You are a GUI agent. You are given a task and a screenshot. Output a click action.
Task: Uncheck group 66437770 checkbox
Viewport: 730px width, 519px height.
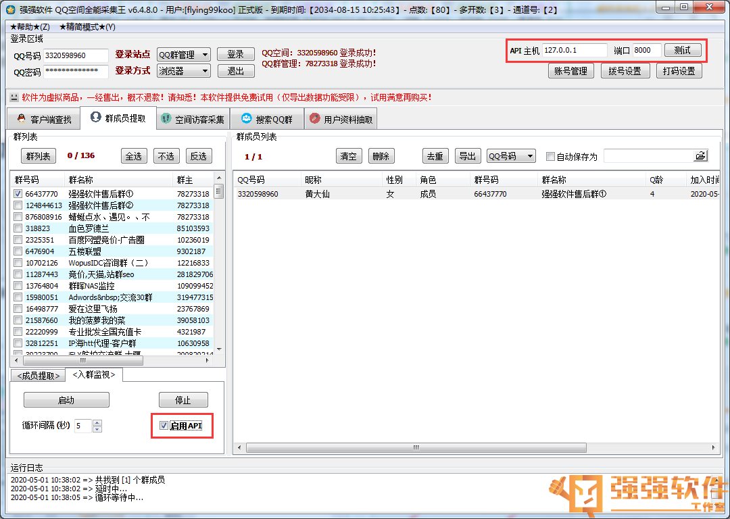[18, 194]
